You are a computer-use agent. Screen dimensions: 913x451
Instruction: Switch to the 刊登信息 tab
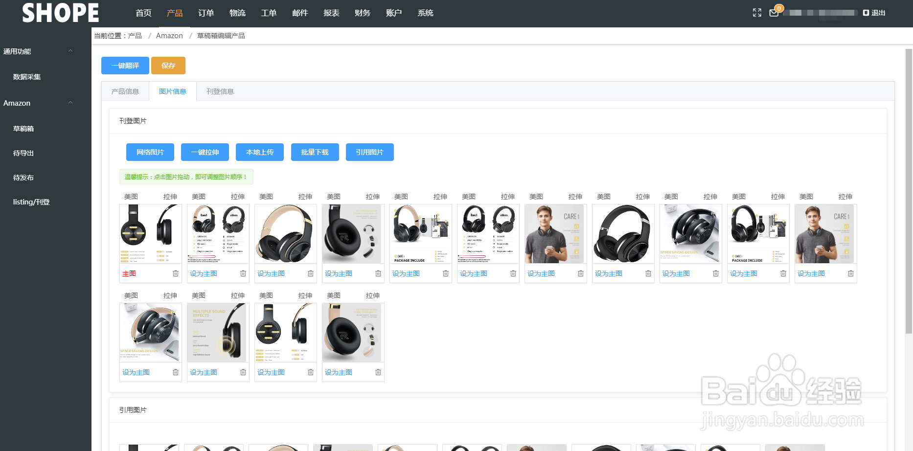coord(220,91)
